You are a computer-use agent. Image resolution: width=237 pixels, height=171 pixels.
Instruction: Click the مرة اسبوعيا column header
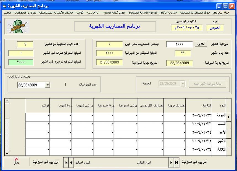coord(104,106)
